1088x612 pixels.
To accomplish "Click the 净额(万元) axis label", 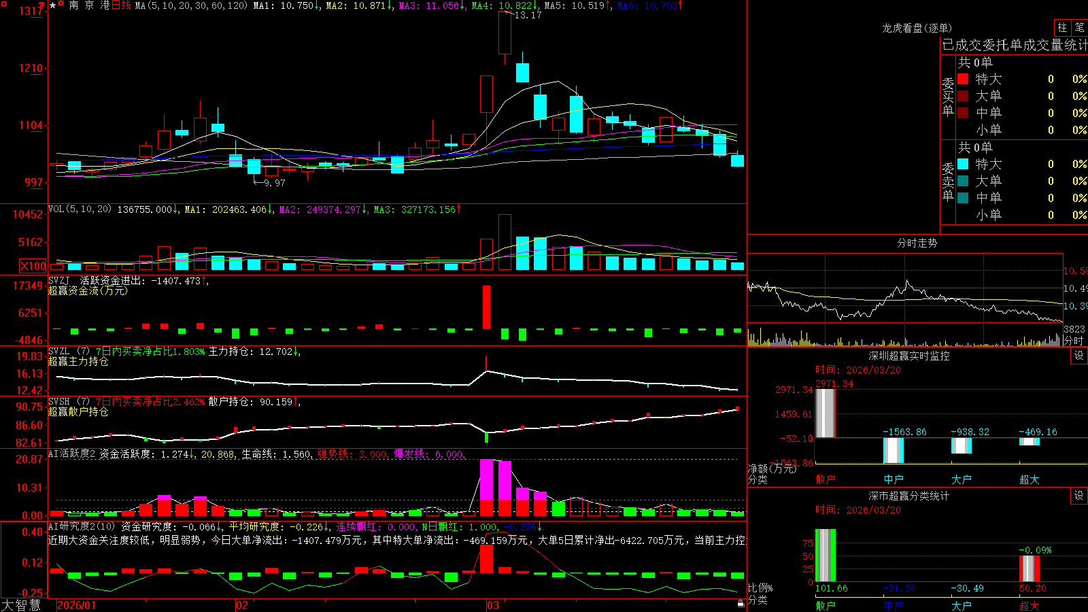I will [x=772, y=469].
